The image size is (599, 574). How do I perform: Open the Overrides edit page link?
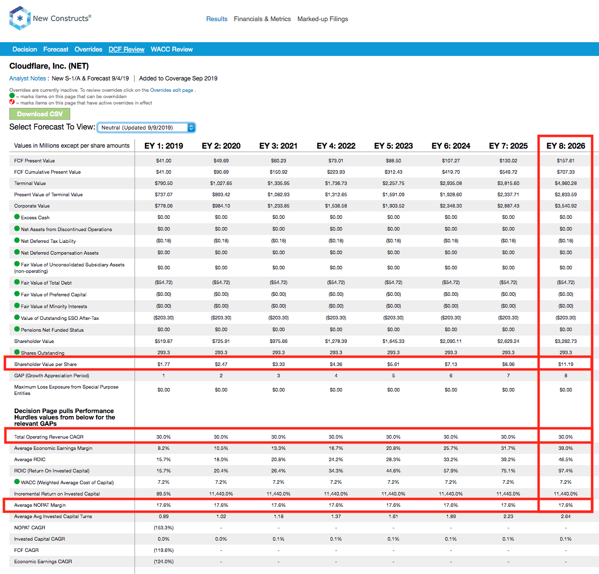click(x=171, y=90)
